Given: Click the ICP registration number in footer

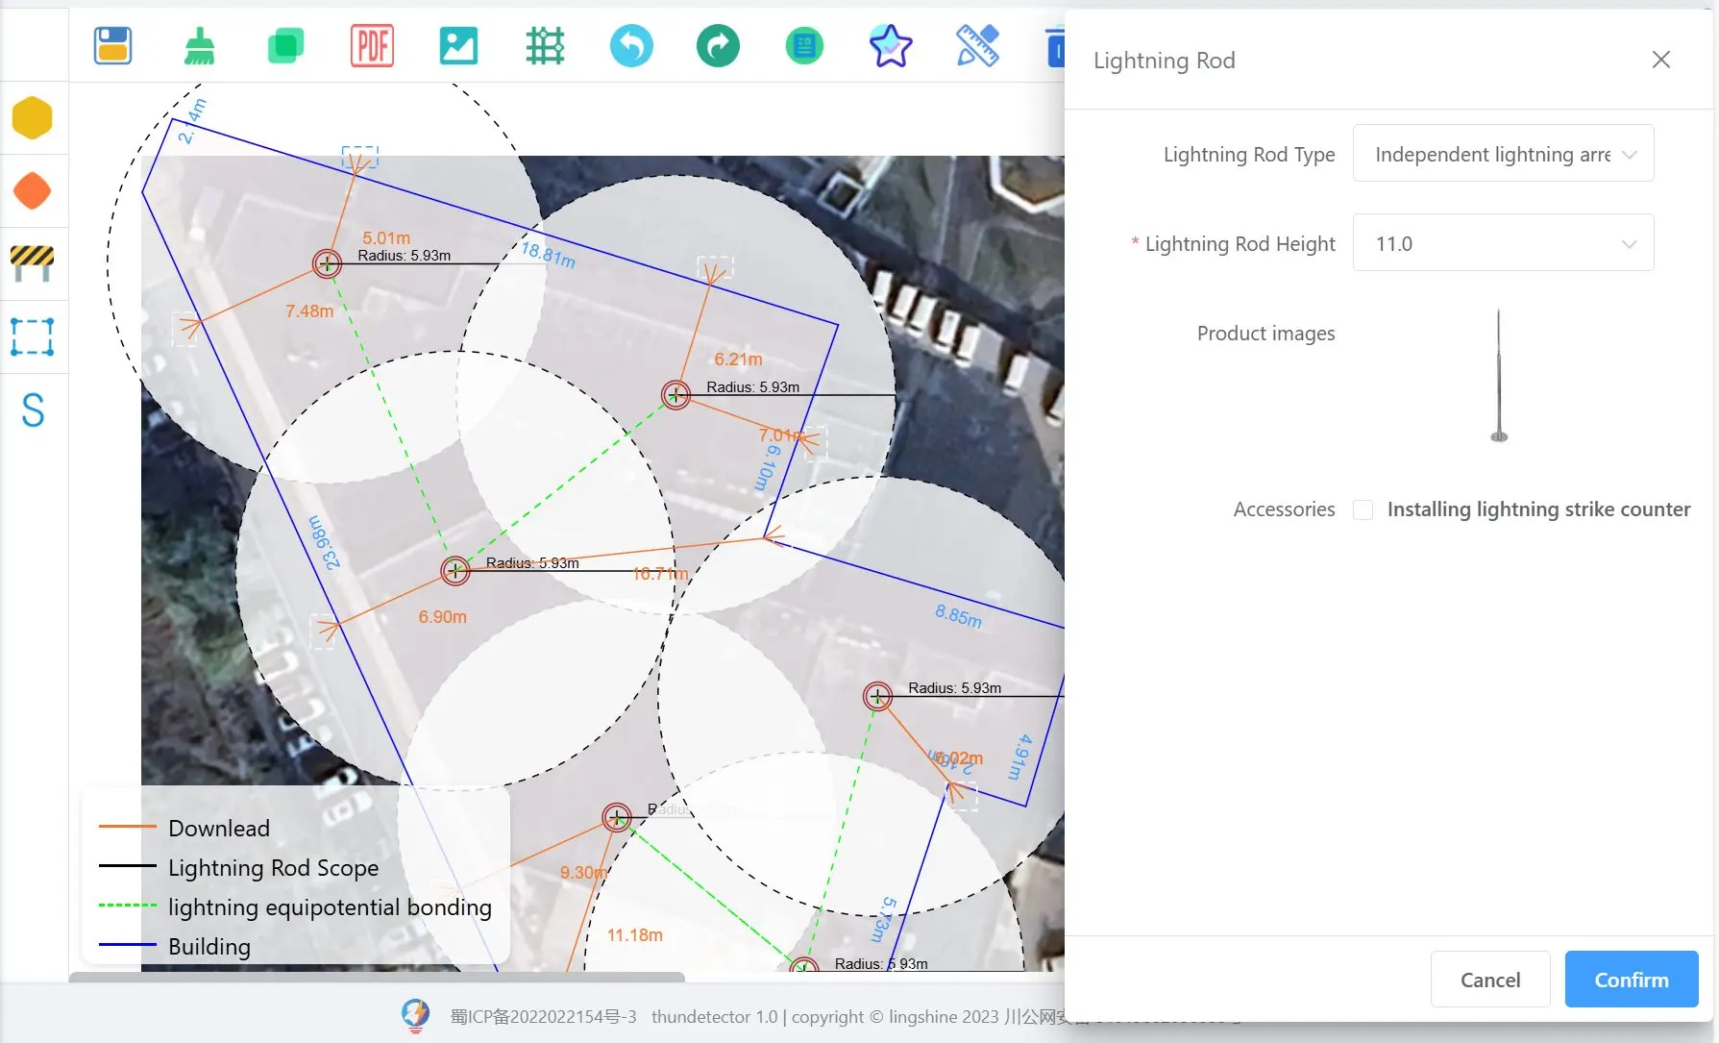Looking at the screenshot, I should point(543,1017).
